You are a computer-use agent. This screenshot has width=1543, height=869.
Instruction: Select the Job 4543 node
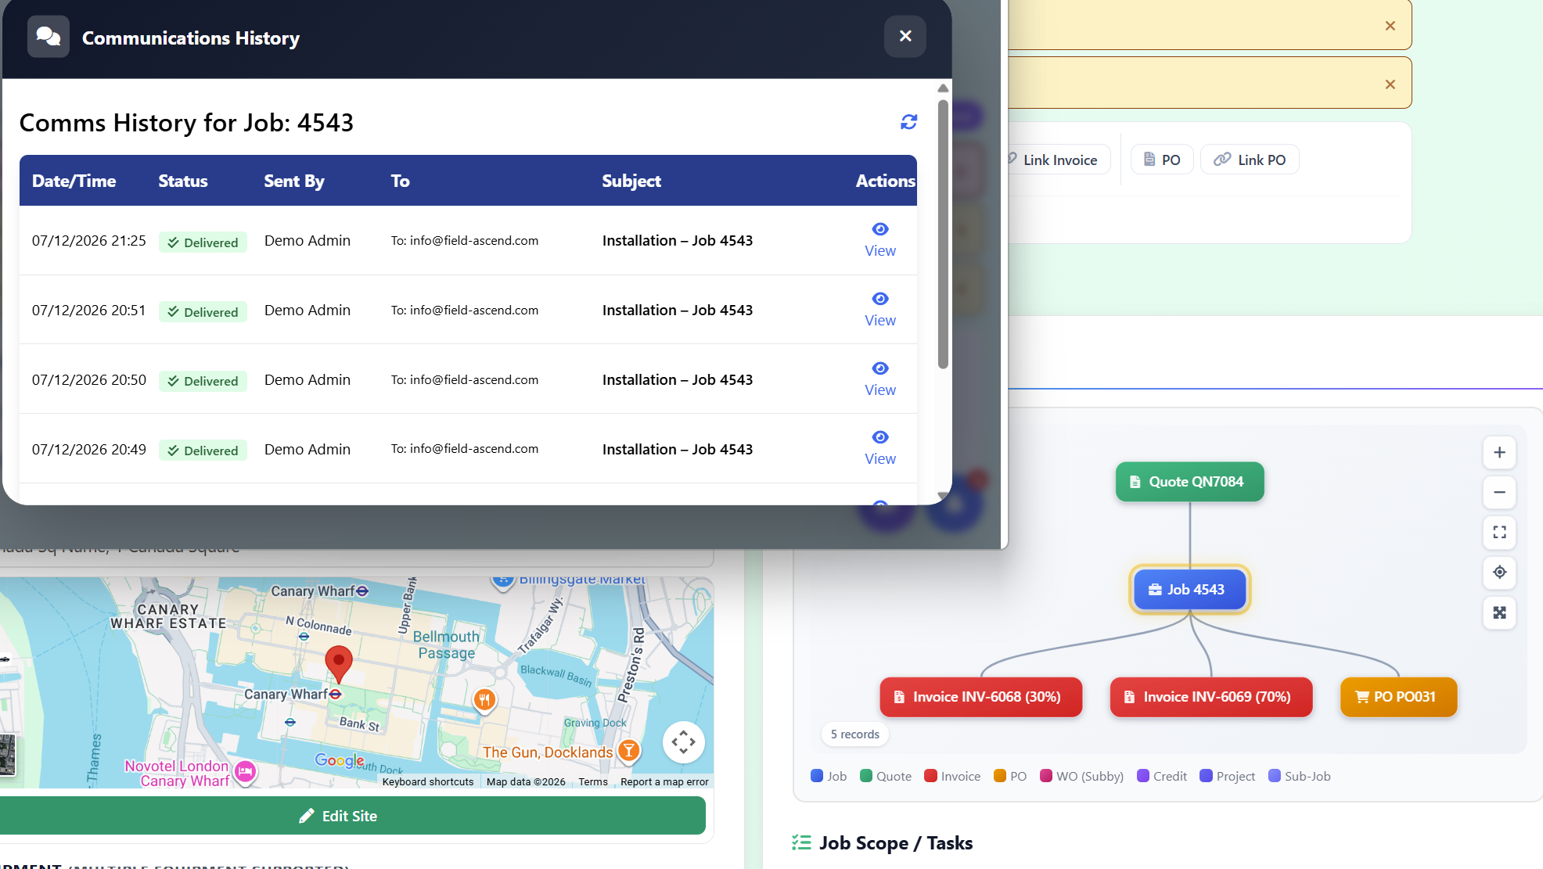tap(1189, 590)
